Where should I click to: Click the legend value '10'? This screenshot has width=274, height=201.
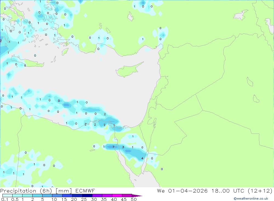(54, 199)
